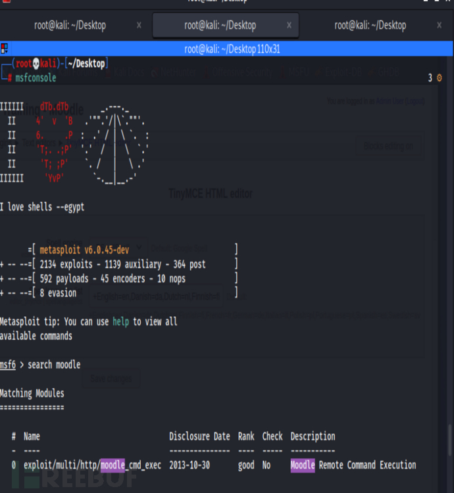Click the vertical scrollbar of the terminal
Viewport: 454px width, 493px height.
point(450,440)
